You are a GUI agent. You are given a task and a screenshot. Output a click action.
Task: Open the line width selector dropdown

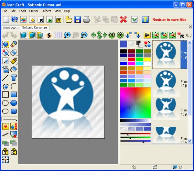point(9,119)
